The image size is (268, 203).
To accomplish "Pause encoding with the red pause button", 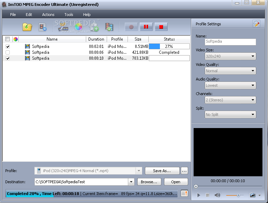I will [146, 27].
